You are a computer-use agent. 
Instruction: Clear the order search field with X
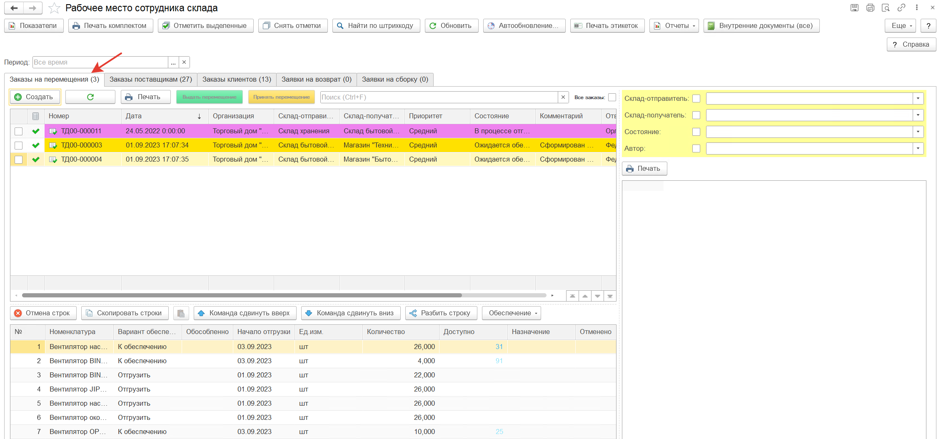point(563,97)
